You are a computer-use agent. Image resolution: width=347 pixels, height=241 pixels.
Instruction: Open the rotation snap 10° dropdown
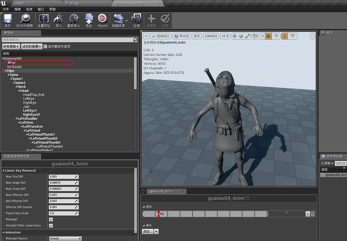click(293, 36)
